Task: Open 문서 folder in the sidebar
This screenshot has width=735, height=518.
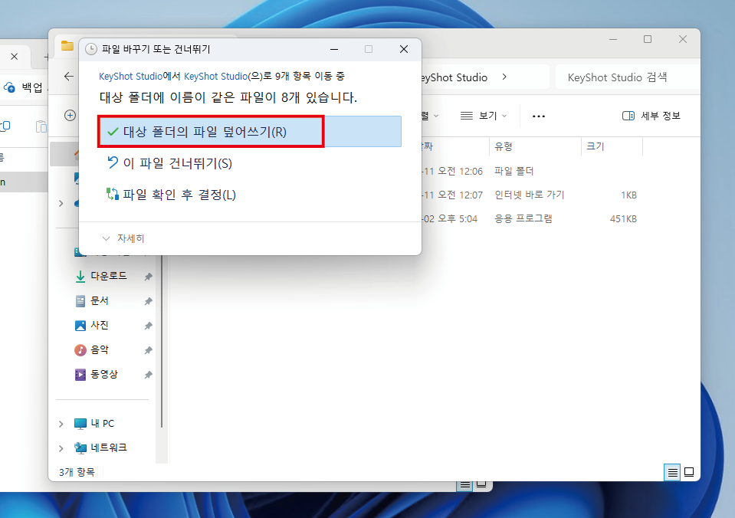Action: pos(100,301)
